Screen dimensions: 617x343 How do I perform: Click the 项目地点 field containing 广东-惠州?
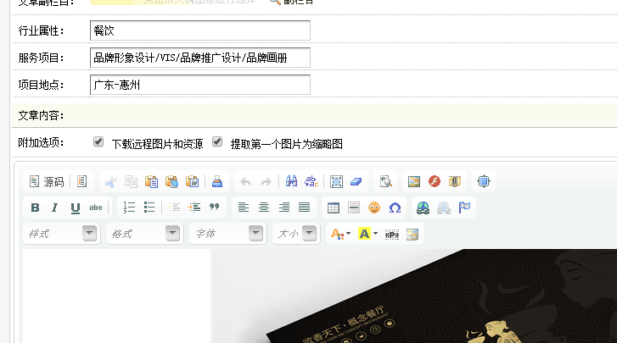pos(200,85)
